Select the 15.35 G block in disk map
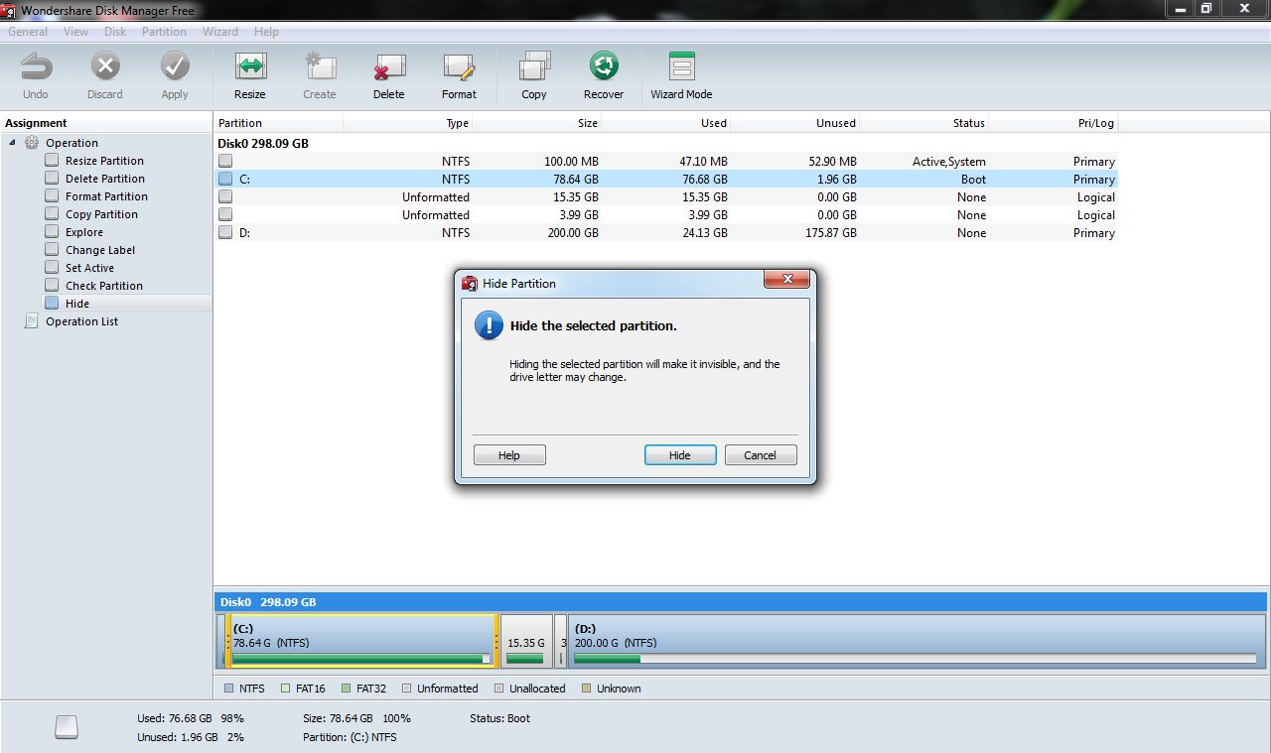 [x=526, y=641]
